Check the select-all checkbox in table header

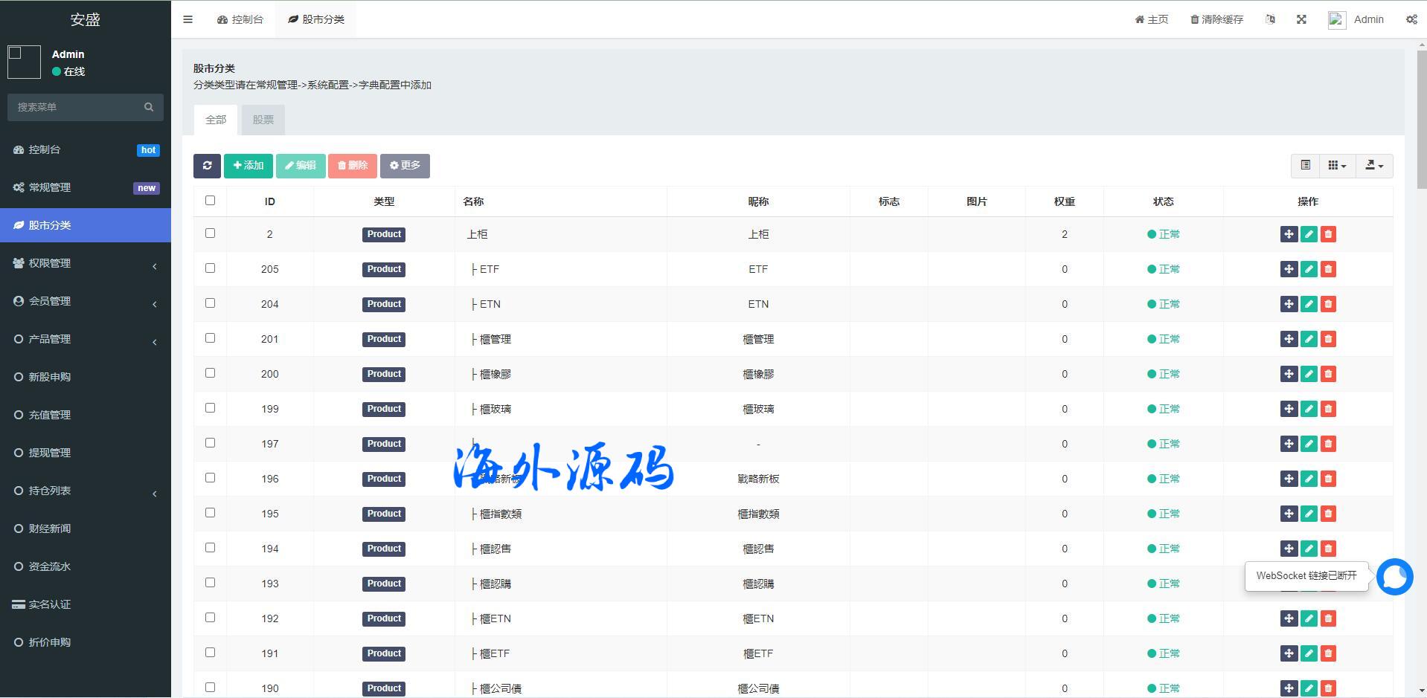point(210,201)
